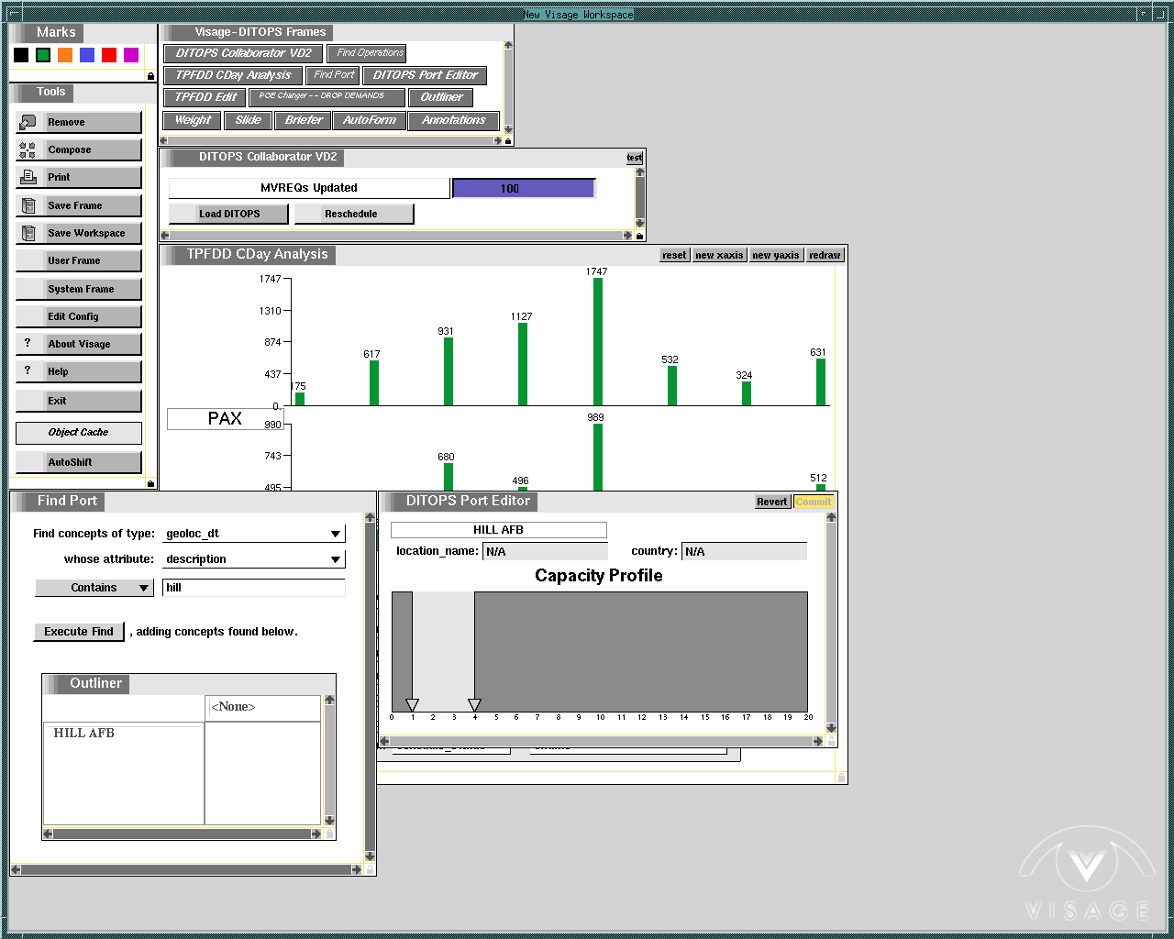The height and width of the screenshot is (939, 1174).
Task: Open the TPFDD Edit frame
Action: 205,97
